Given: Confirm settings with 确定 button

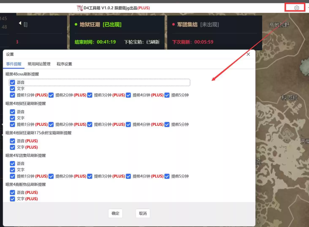Looking at the screenshot, I should coord(115,213).
